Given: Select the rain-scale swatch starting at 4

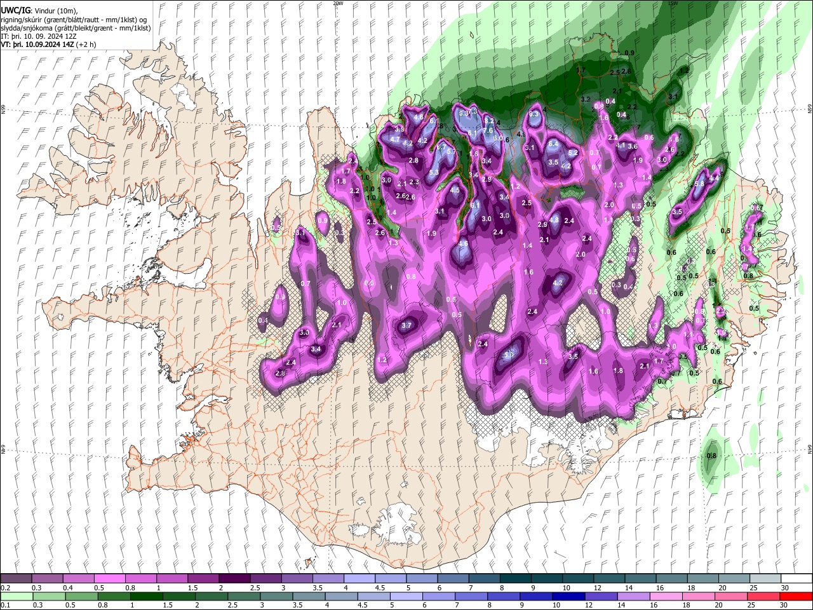Looking at the screenshot, I should [x=341, y=596].
